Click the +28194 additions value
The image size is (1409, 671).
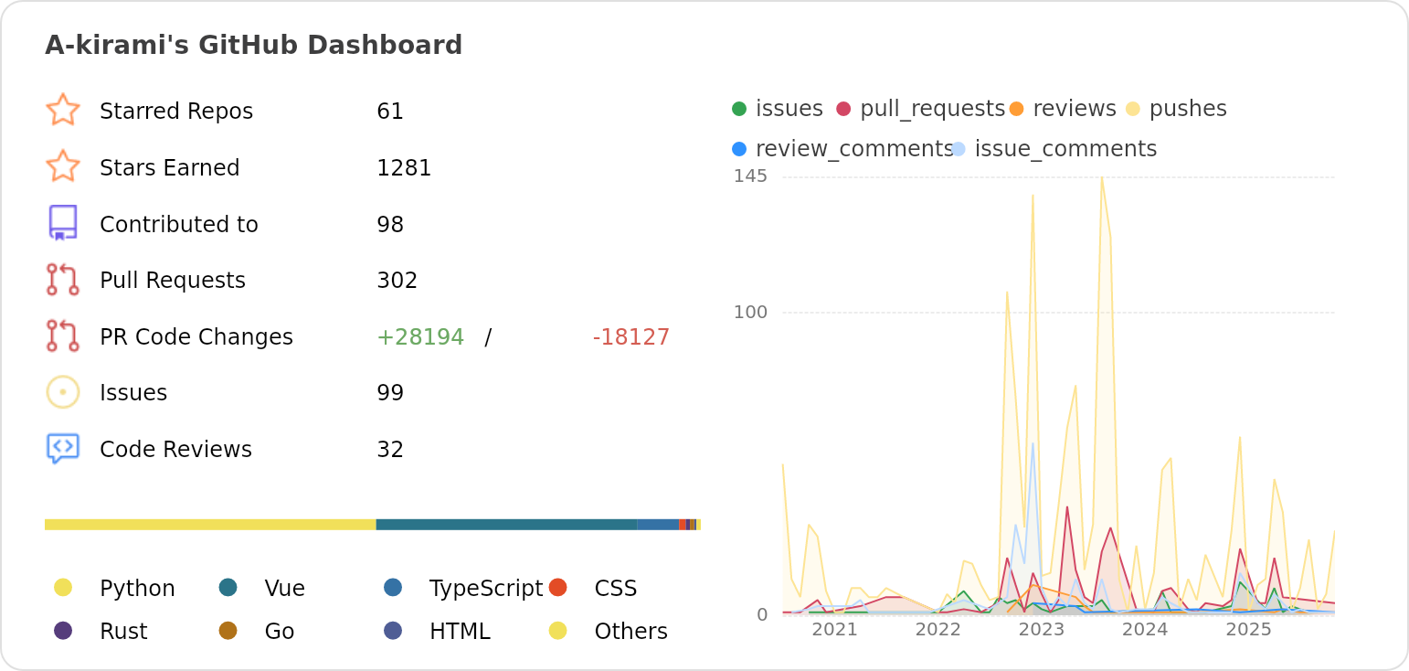coord(420,337)
